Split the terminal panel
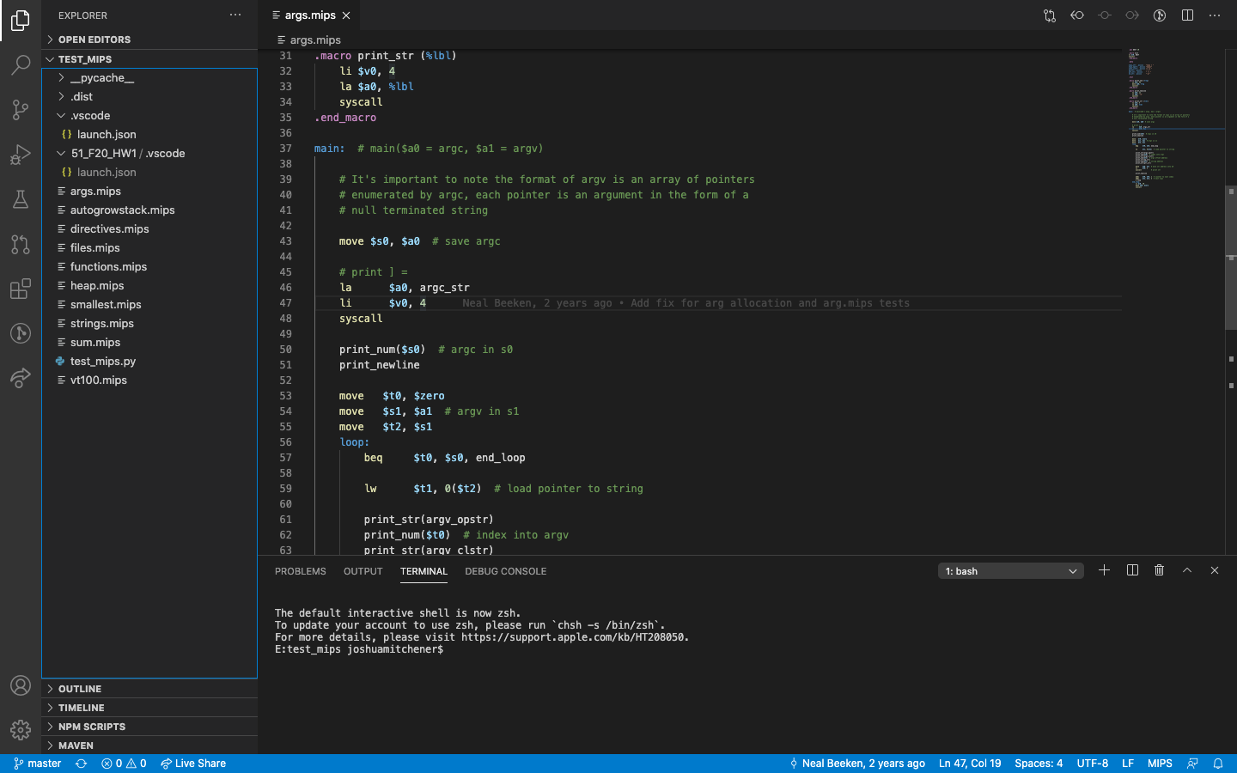This screenshot has width=1237, height=773. tap(1132, 570)
